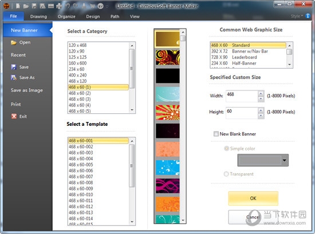Image resolution: width=315 pixels, height=234 pixels.
Task: Select category '160 x 600'
Action: pos(99,63)
